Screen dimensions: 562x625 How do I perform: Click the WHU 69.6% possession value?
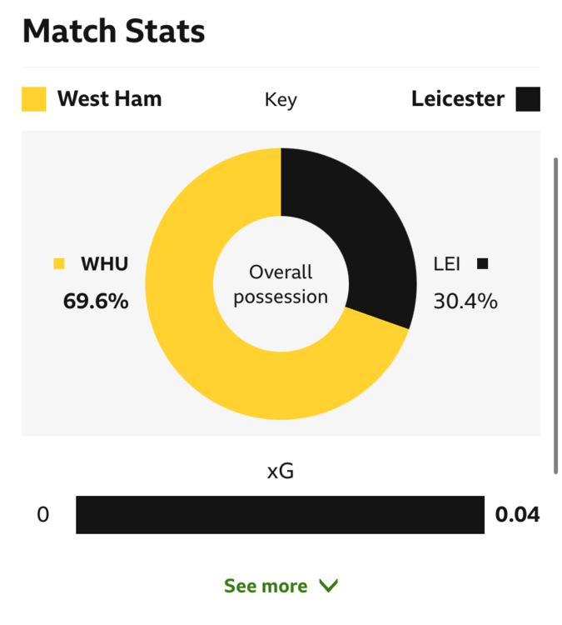pyautogui.click(x=96, y=301)
